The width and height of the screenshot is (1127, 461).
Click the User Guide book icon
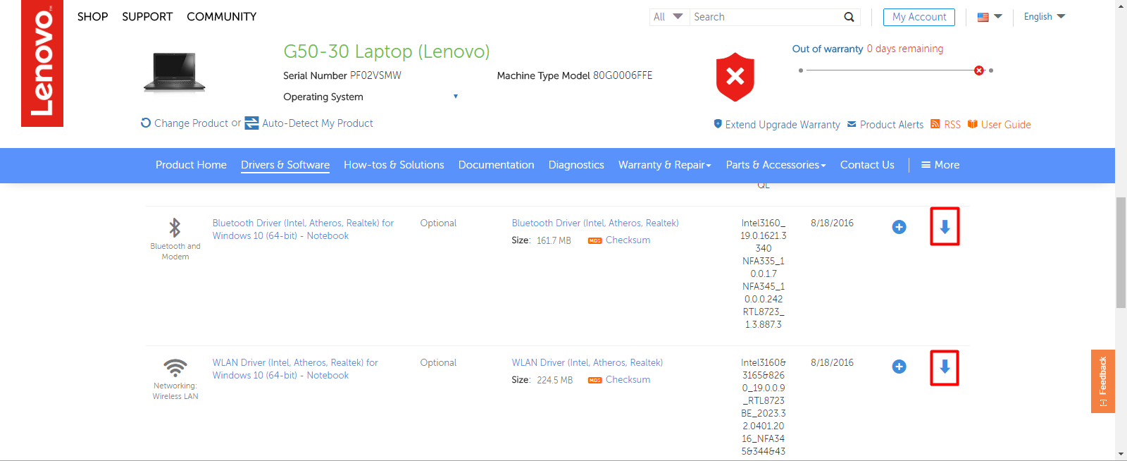(972, 124)
